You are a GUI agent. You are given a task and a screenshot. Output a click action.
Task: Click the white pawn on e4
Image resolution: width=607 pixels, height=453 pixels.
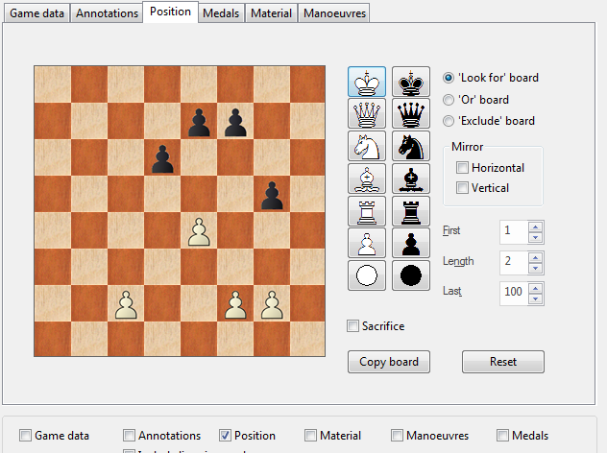199,230
